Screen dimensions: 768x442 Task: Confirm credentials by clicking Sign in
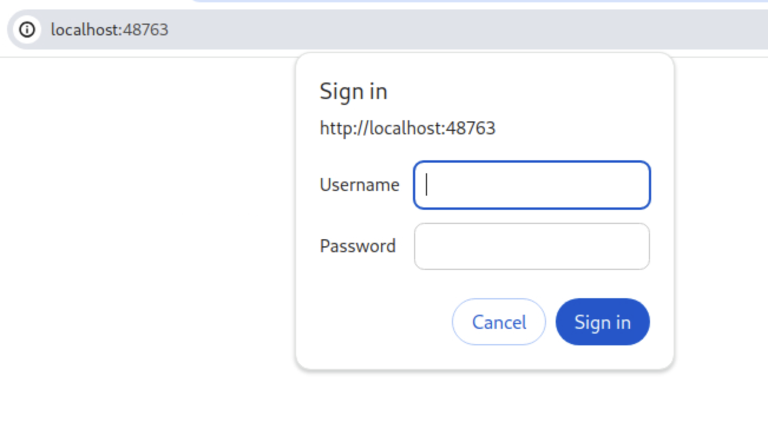click(602, 322)
